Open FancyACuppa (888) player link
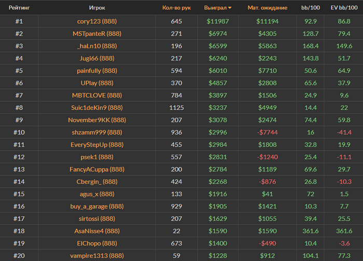 point(97,169)
